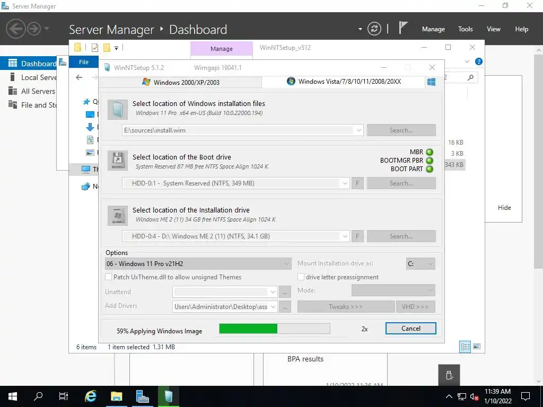Viewport: 543px width, 407px height.
Task: Open the Boot drive System Reserved dropdown
Action: pos(345,183)
